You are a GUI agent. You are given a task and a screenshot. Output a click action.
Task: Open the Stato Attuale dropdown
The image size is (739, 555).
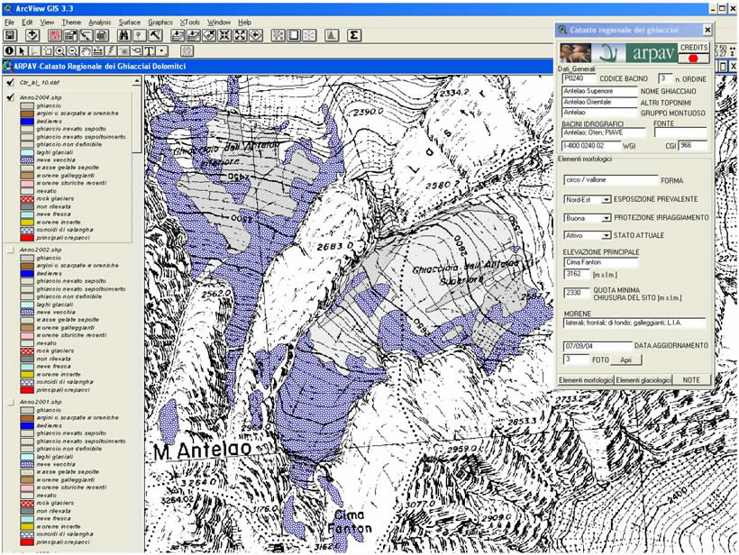coord(607,235)
